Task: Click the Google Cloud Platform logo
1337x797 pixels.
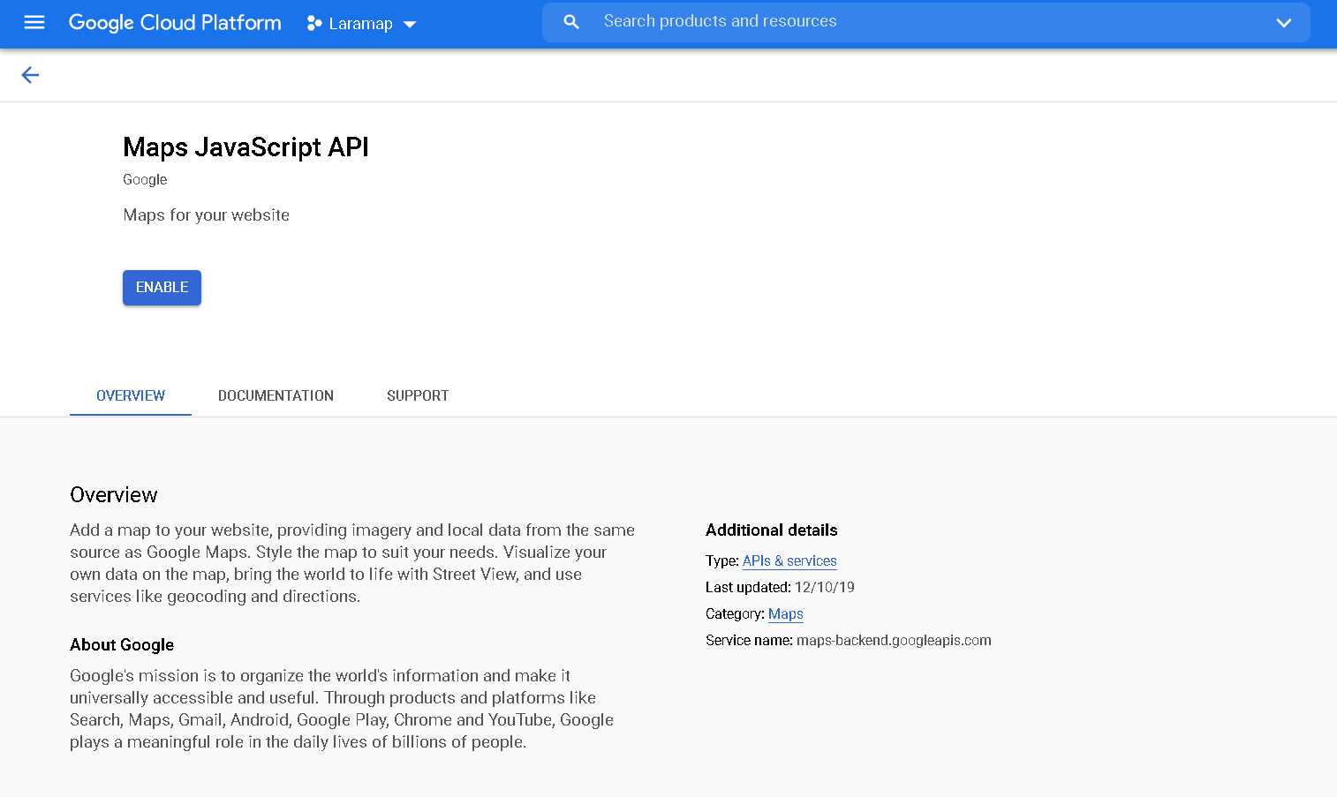Action: [174, 23]
